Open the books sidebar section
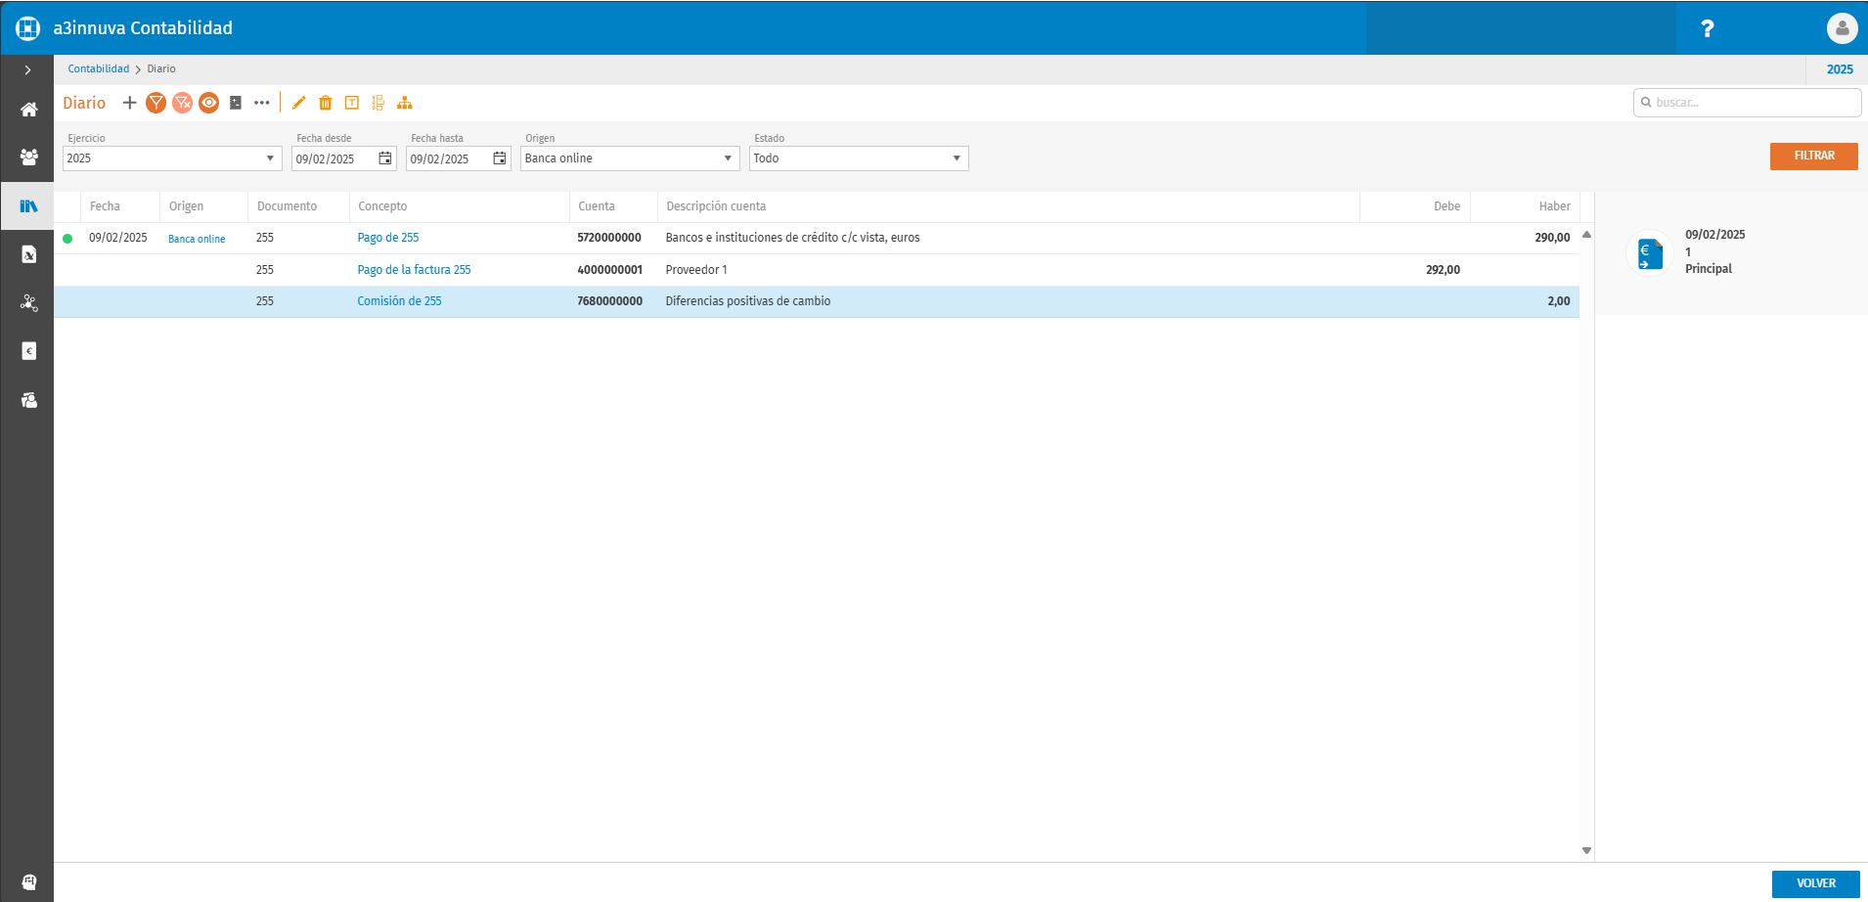Image resolution: width=1868 pixels, height=902 pixels. coord(29,205)
